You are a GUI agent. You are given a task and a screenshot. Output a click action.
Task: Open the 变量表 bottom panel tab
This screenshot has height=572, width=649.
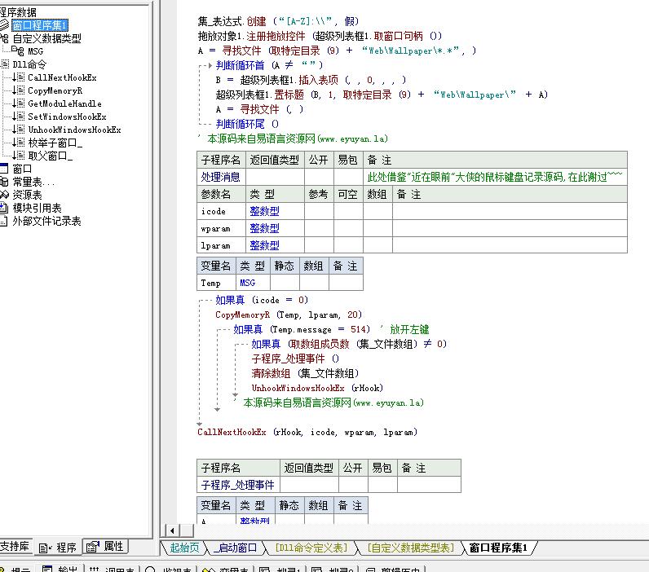(226, 569)
